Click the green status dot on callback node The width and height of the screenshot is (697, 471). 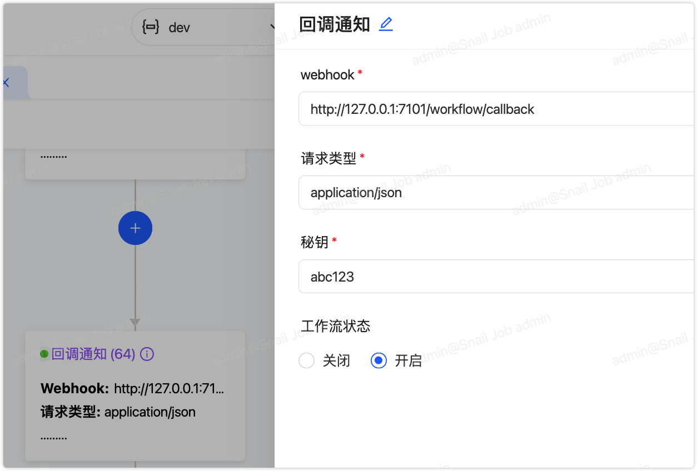tap(44, 354)
